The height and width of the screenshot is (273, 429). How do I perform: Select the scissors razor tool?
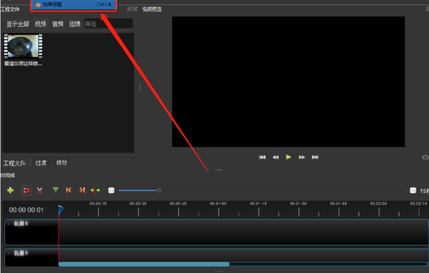40,190
